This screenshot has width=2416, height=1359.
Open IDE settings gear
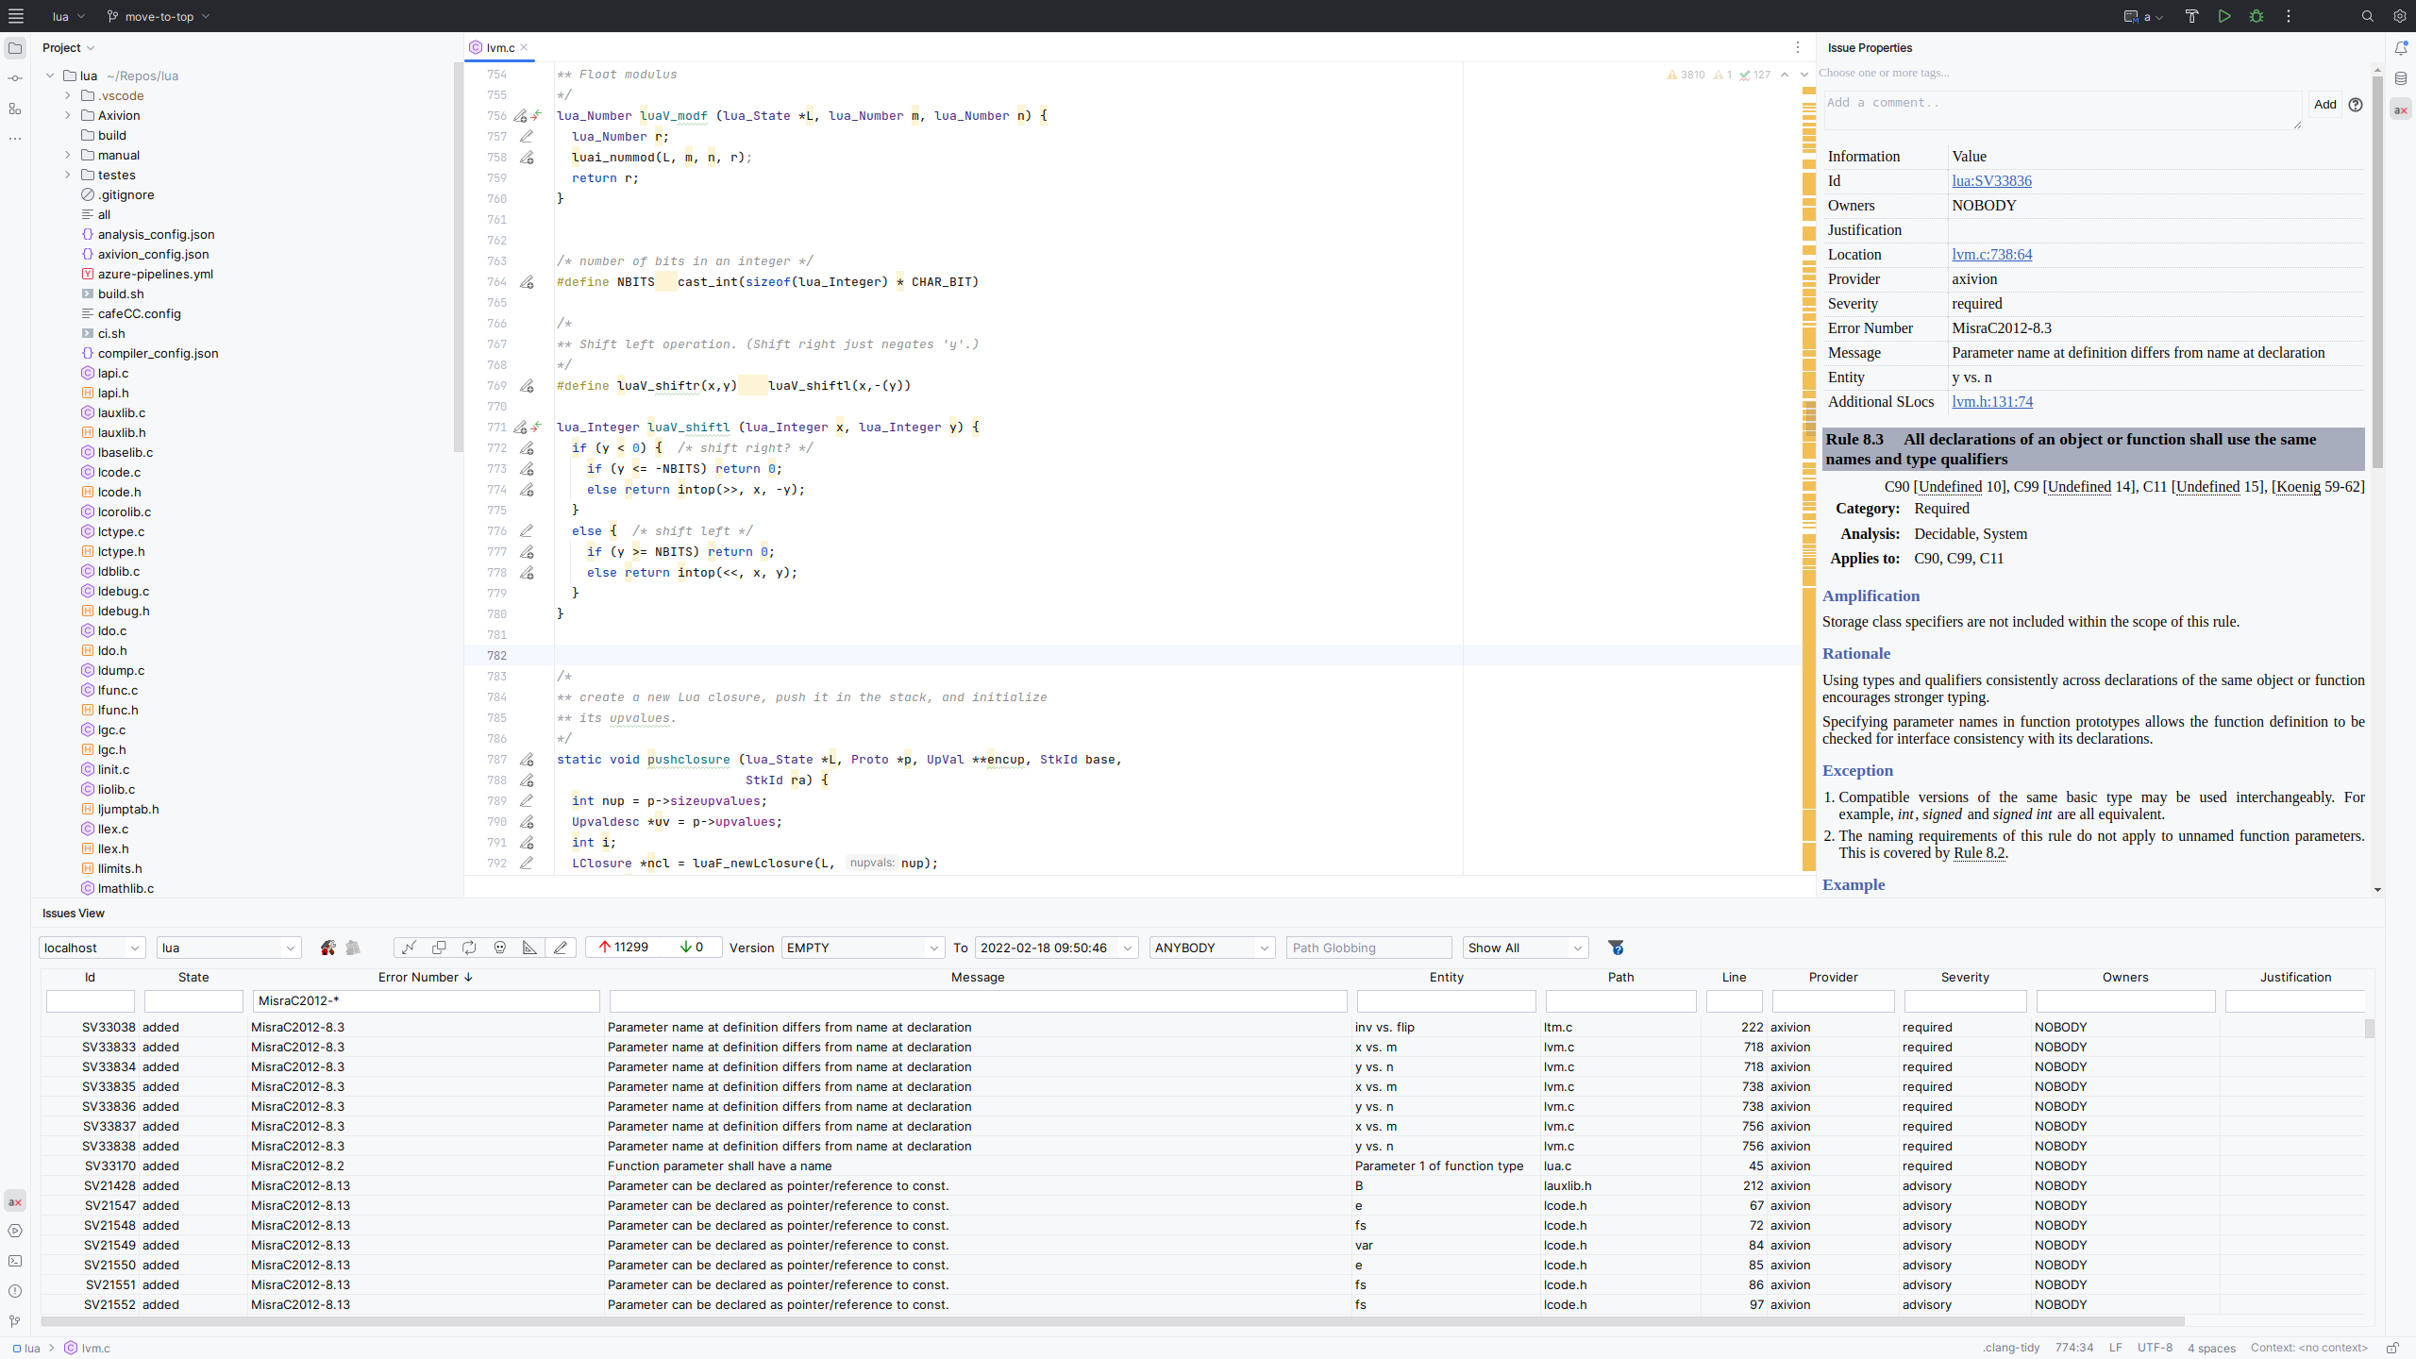pos(2399,16)
